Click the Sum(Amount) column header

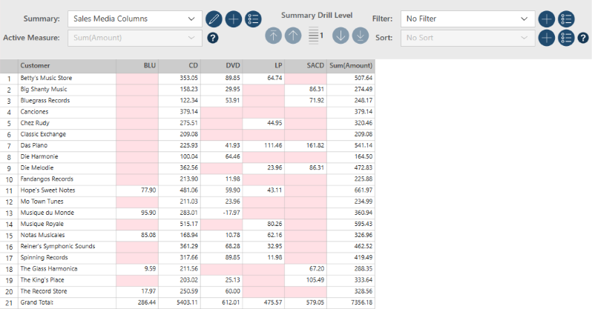(x=351, y=65)
